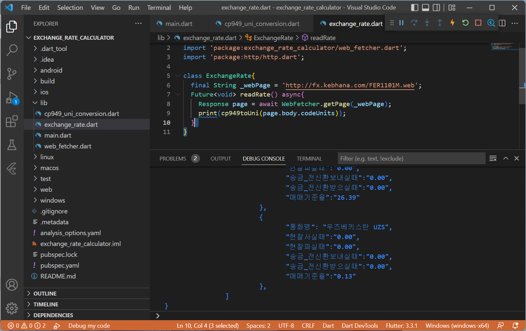Split the editor to the right
526x331 pixels.
[x=502, y=23]
